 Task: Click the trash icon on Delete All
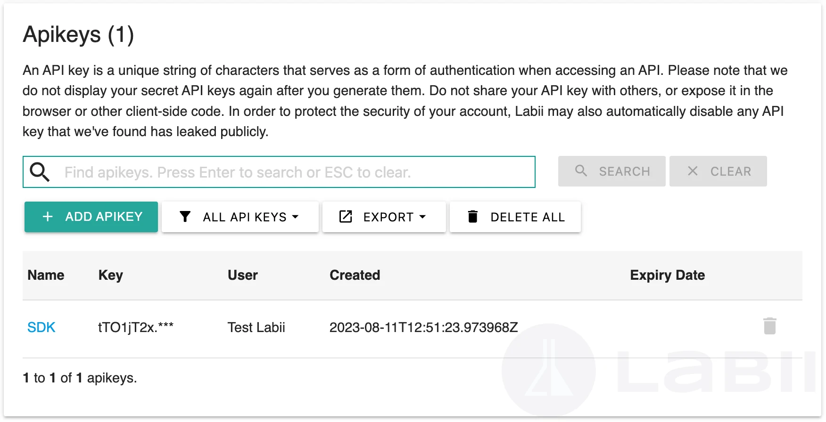tap(472, 217)
